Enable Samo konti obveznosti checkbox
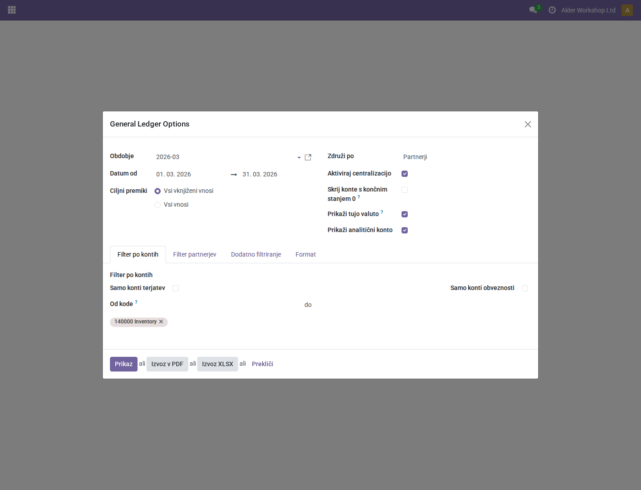The image size is (641, 490). [x=525, y=288]
